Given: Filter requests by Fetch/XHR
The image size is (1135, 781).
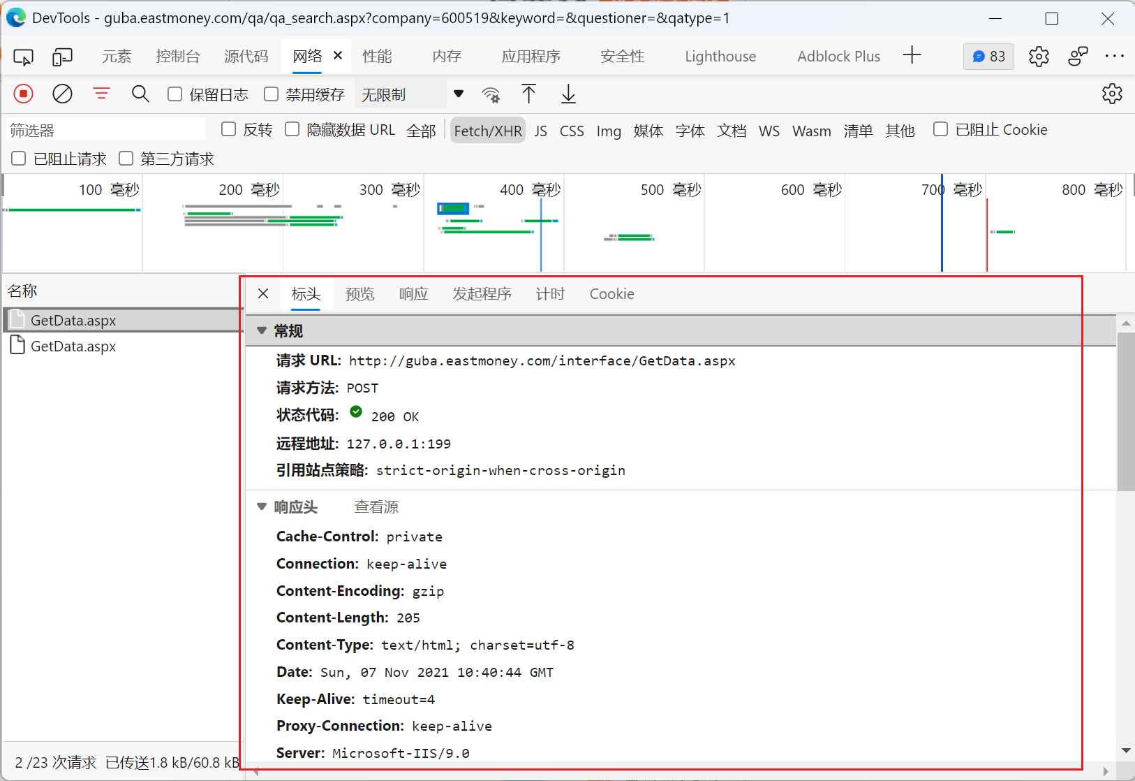Looking at the screenshot, I should (488, 131).
